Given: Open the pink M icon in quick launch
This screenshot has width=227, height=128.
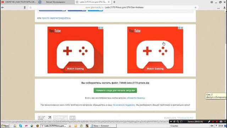Looking at the screenshot, I should coord(26,126).
